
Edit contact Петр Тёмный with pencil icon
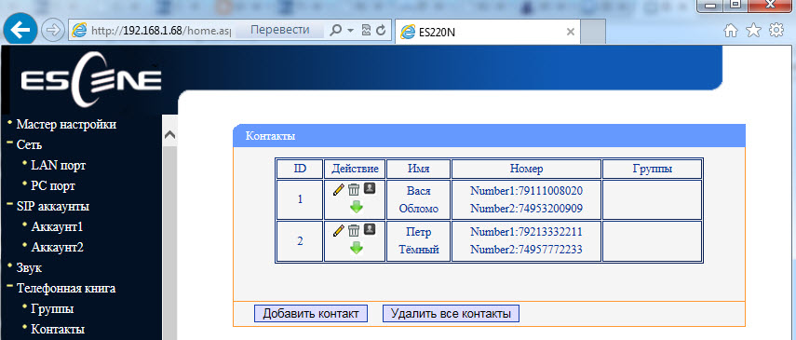pyautogui.click(x=339, y=231)
